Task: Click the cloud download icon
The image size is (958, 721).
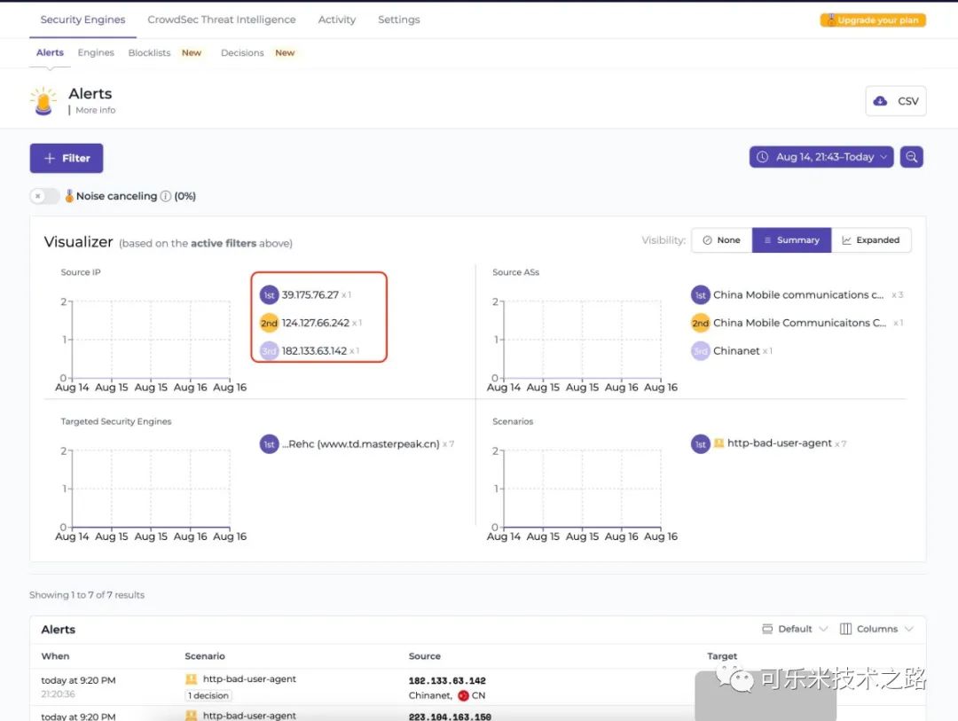Action: (880, 101)
